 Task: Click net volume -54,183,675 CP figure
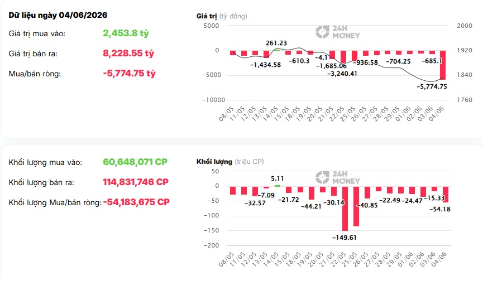pos(136,202)
